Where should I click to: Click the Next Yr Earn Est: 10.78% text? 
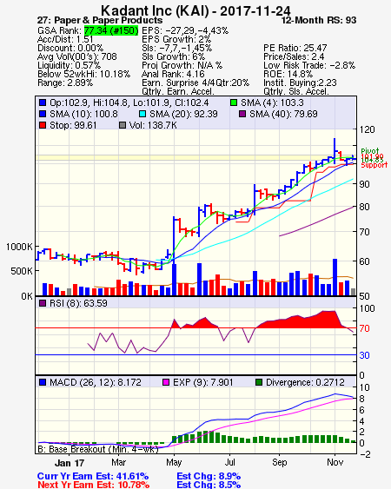[93, 485]
